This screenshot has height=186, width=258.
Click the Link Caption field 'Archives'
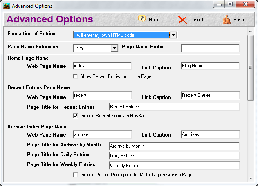[210, 134]
